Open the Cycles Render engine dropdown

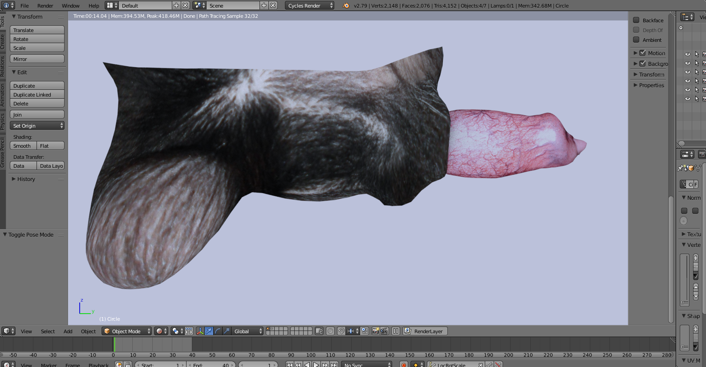(x=309, y=6)
